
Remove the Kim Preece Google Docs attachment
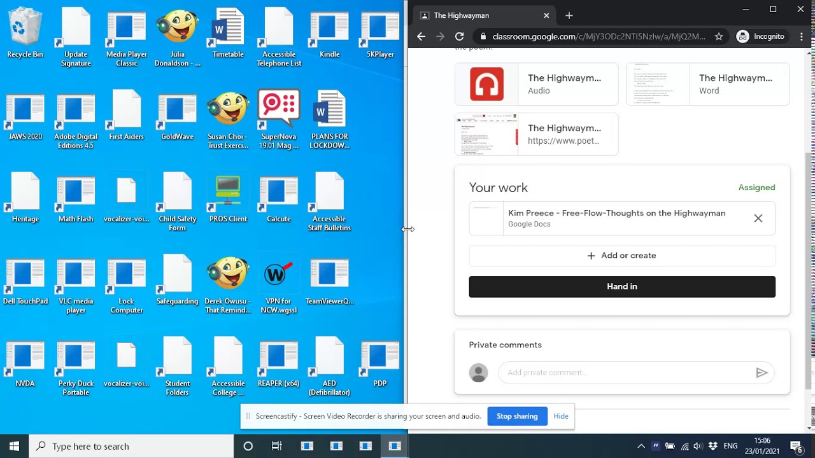click(758, 218)
